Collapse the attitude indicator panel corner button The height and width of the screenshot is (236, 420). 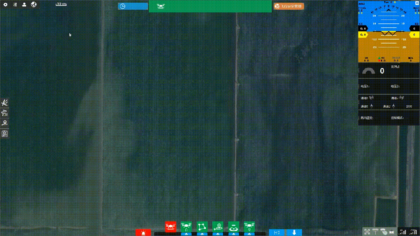(x=416, y=3)
